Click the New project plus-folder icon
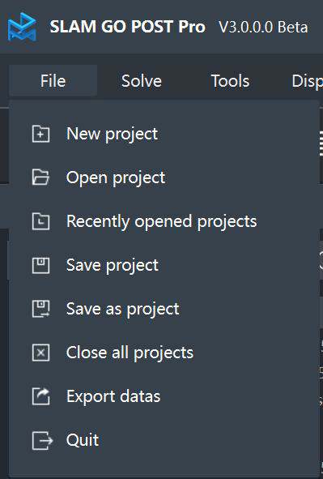 (x=40, y=134)
